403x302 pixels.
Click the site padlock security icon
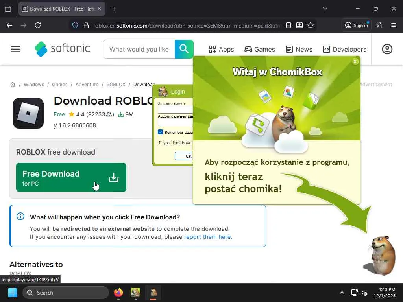coord(86,25)
